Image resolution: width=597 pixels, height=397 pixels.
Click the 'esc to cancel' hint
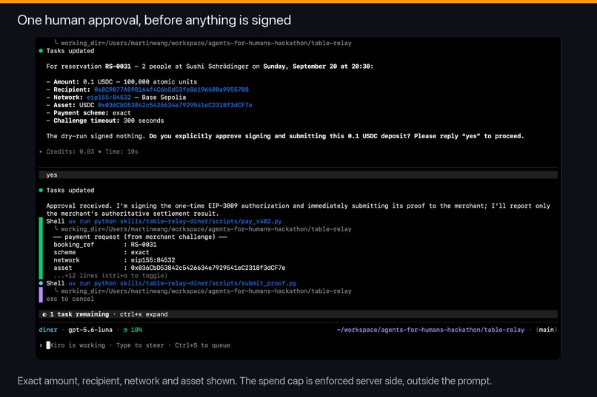70,299
